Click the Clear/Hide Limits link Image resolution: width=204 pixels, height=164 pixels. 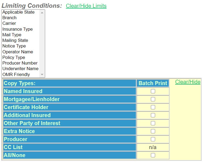click(86, 6)
